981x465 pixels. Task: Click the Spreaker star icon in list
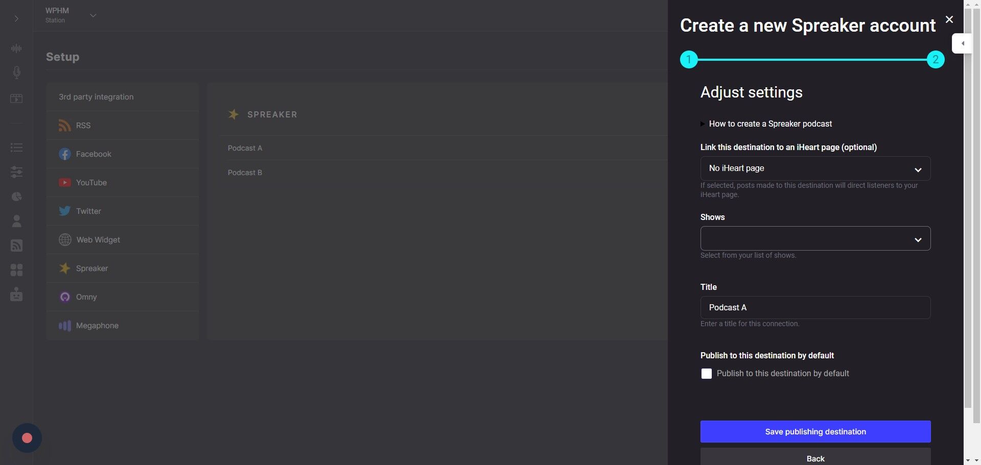(64, 268)
